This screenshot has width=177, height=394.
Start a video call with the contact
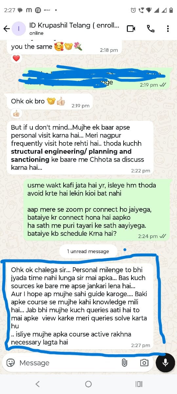(131, 29)
